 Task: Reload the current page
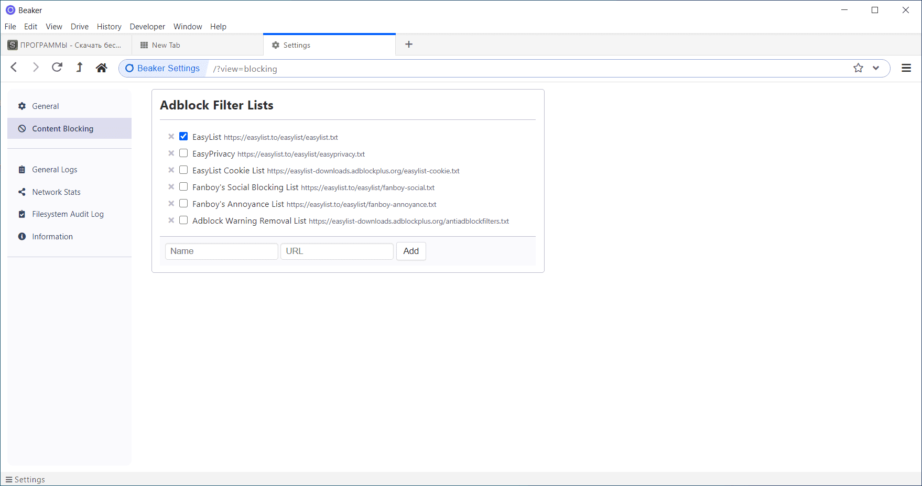57,68
